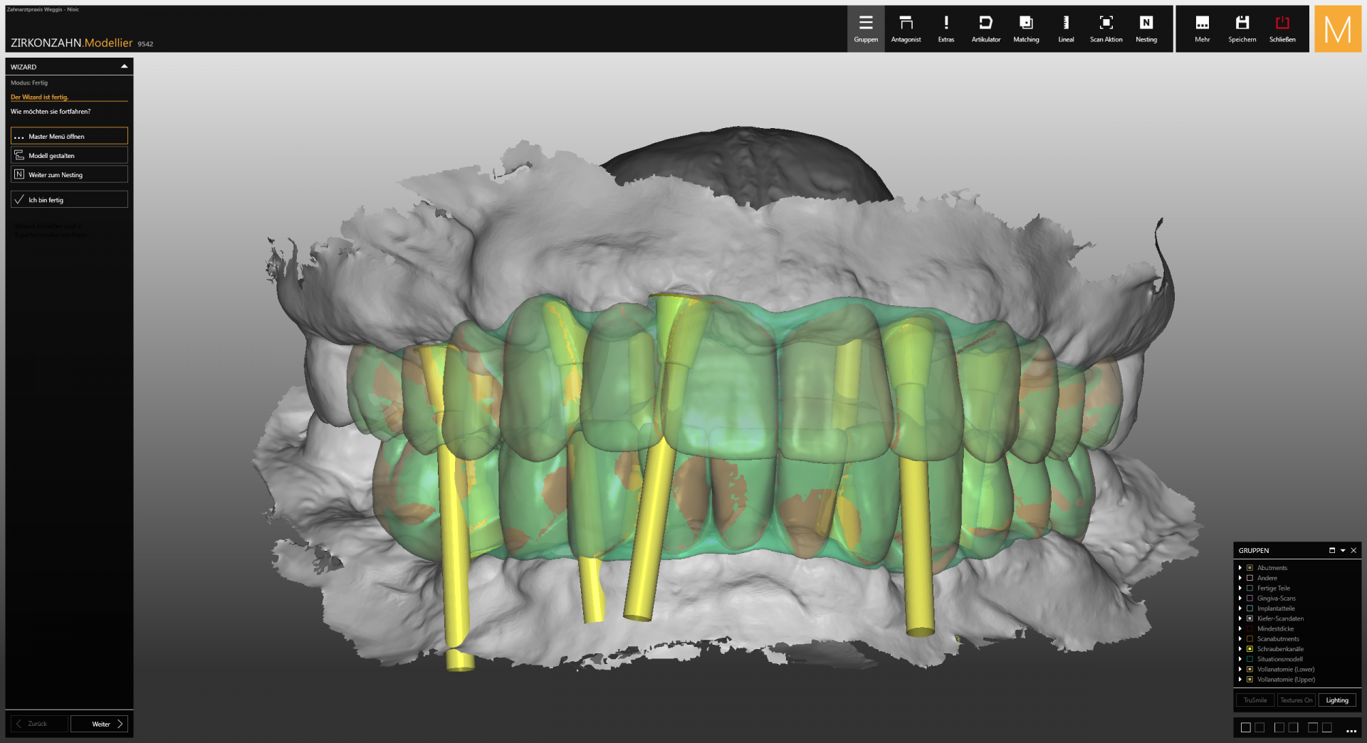Open the Artikulator tool
Viewport: 1367px width, 743px height.
[985, 28]
